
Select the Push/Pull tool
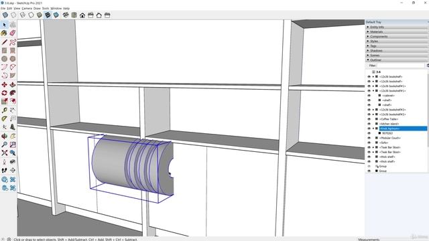(x=13, y=85)
